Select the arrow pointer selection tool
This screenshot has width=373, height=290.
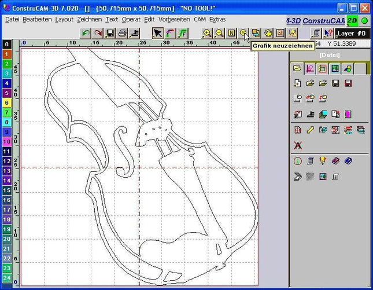click(158, 33)
